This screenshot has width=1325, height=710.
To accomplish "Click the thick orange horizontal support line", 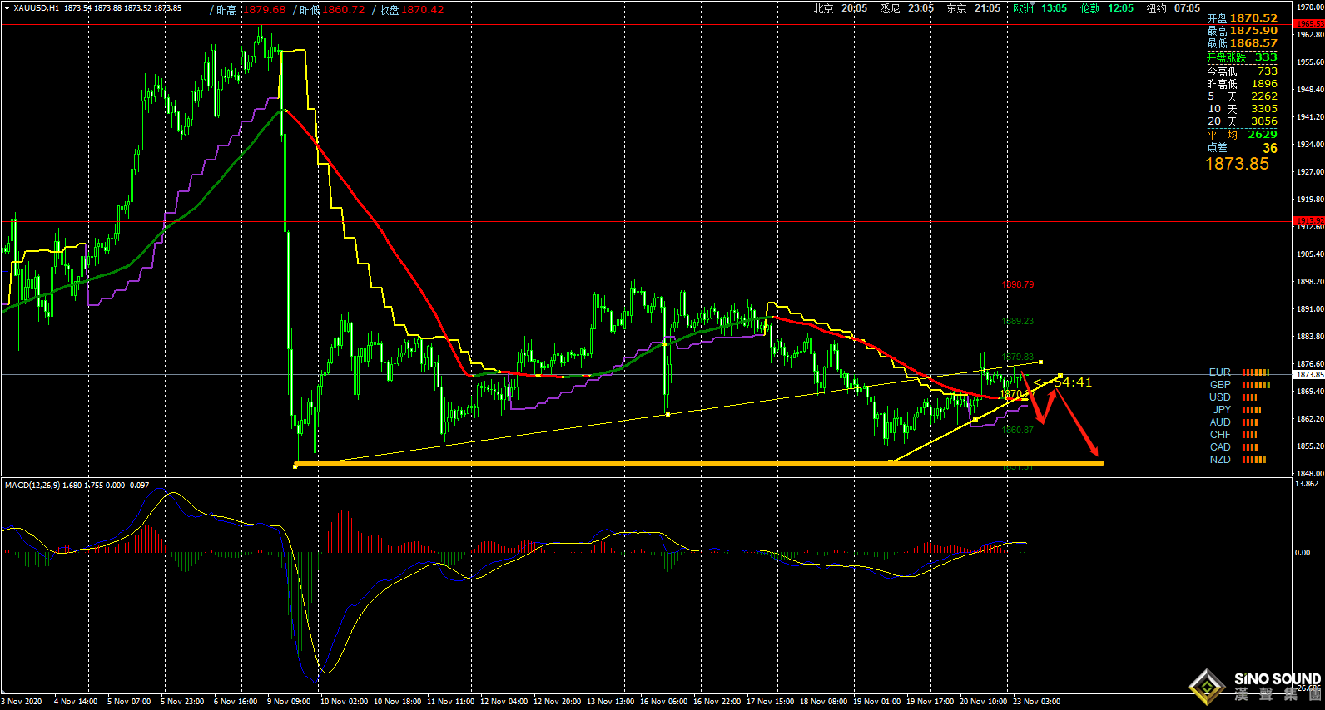I will [666, 463].
